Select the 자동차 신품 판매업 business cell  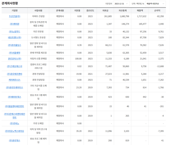38,59
